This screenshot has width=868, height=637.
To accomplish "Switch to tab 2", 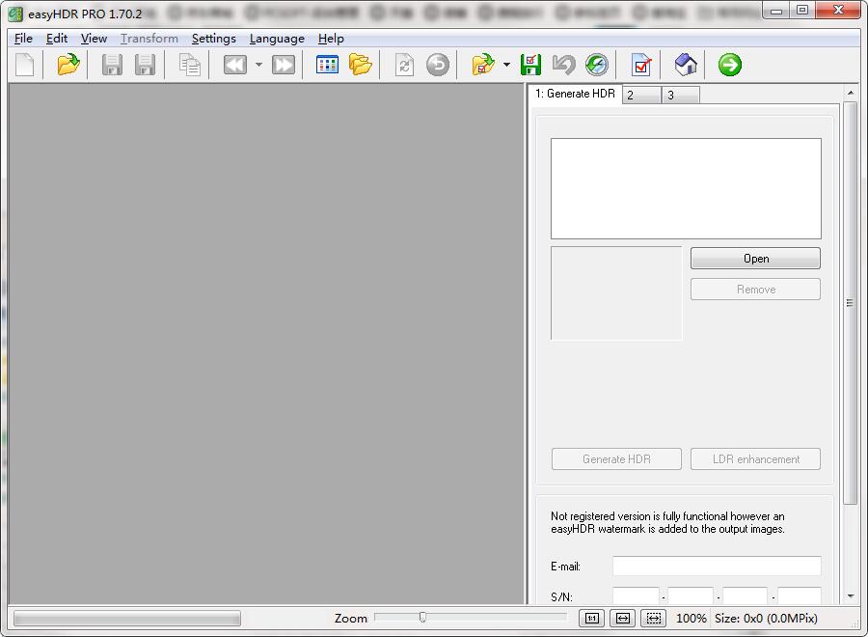I will pos(641,95).
